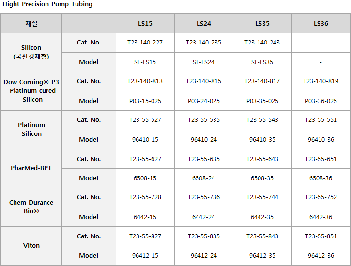The height and width of the screenshot is (266, 351).
Task: Click model 6508-24 cell
Action: click(203, 178)
